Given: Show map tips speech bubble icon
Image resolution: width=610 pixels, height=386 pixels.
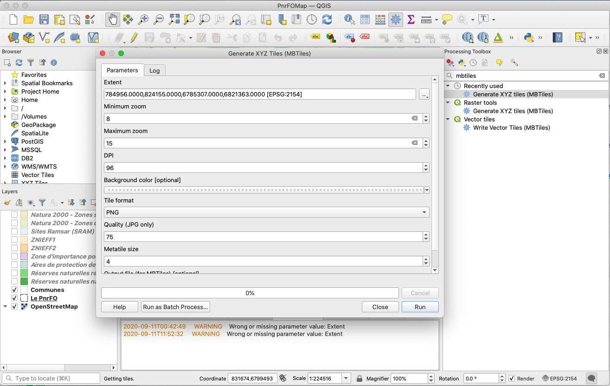Looking at the screenshot, I should click(x=447, y=19).
